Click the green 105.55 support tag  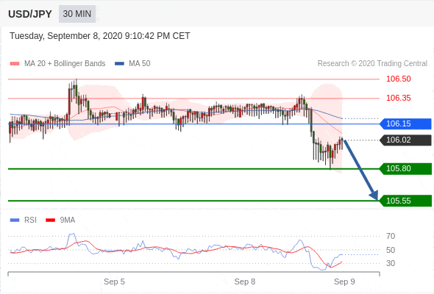(x=405, y=201)
